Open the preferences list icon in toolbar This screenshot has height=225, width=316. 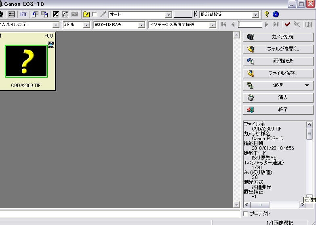pyautogui.click(x=11, y=14)
